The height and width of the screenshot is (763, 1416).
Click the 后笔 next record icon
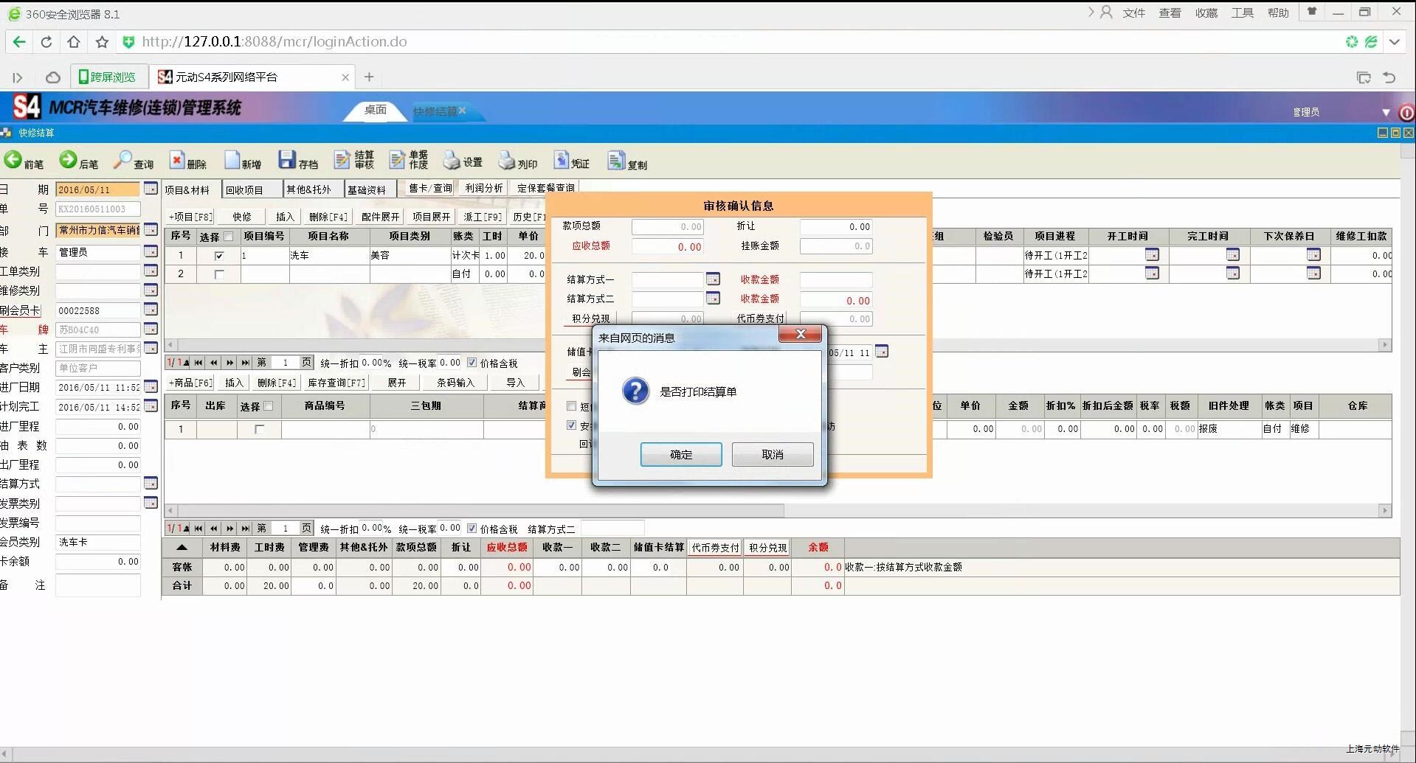(69, 160)
